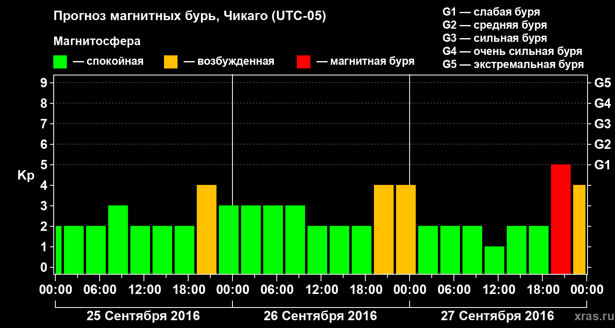615x328 pixels.
Task: Click the 'G2 — средняя буря' legend line
Action: pyautogui.click(x=494, y=25)
